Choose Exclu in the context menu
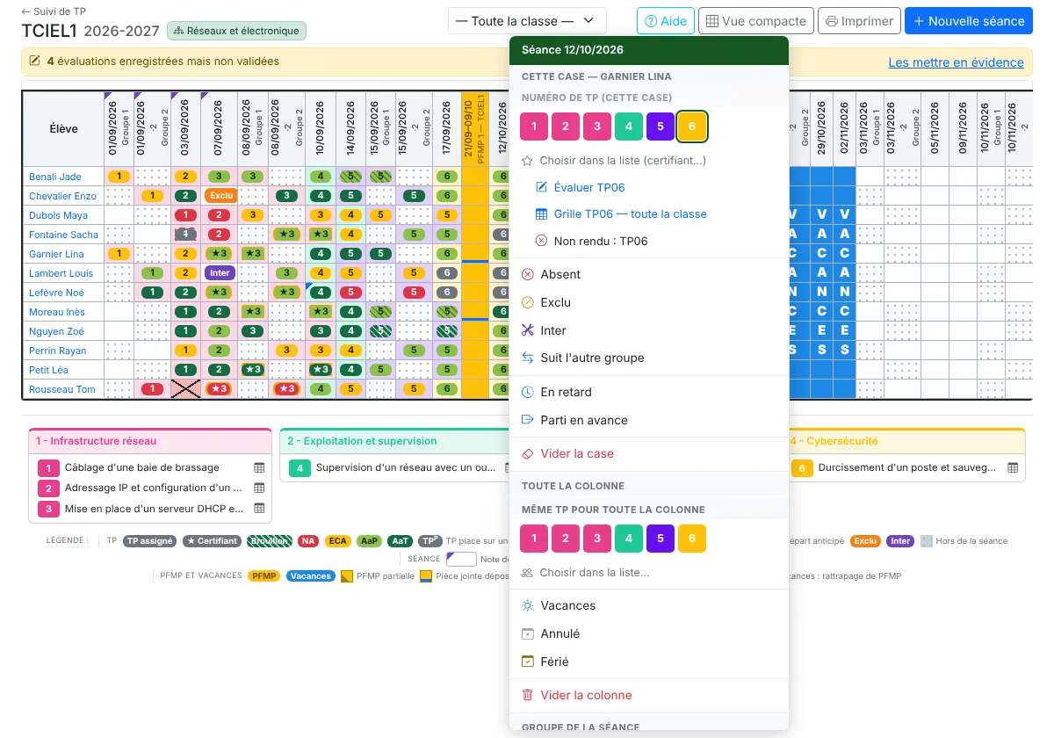The image size is (1054, 738). coord(649,302)
